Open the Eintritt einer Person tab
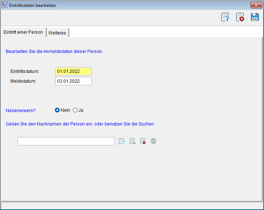The width and height of the screenshot is (264, 210). point(23,32)
